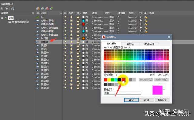This screenshot has height=120, width=194.
Task: Click 所有使用的图层 filter icon in tree
Action: click(9, 22)
